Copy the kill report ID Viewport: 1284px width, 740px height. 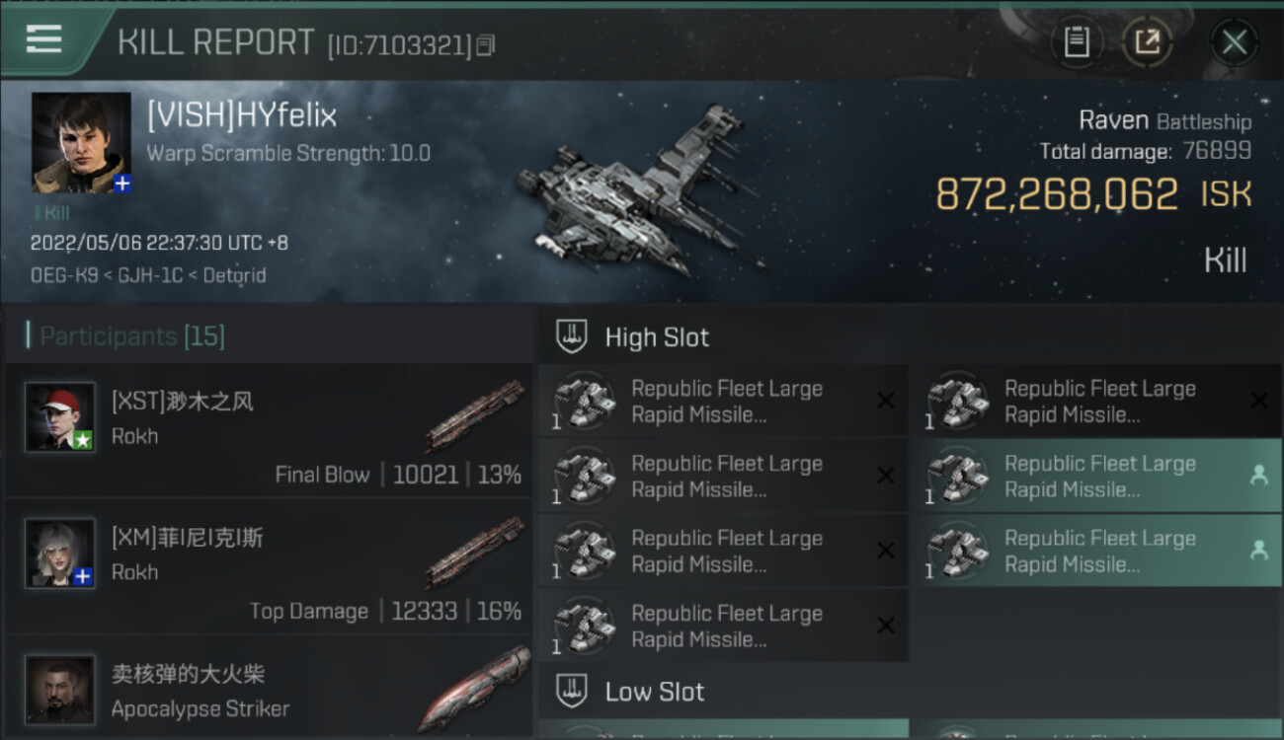[x=485, y=45]
